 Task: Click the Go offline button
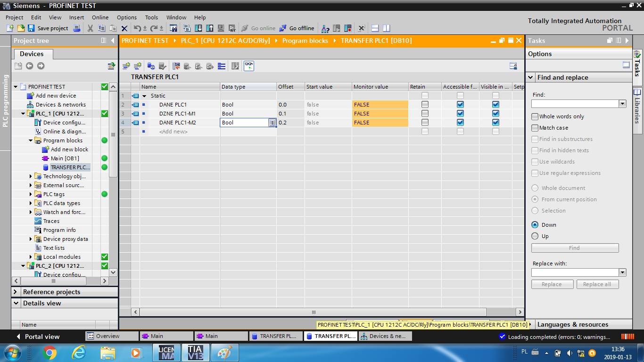click(297, 28)
